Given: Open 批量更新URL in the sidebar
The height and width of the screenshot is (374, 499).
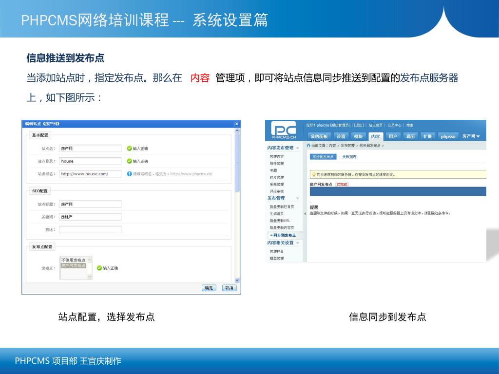Looking at the screenshot, I should pos(280,221).
